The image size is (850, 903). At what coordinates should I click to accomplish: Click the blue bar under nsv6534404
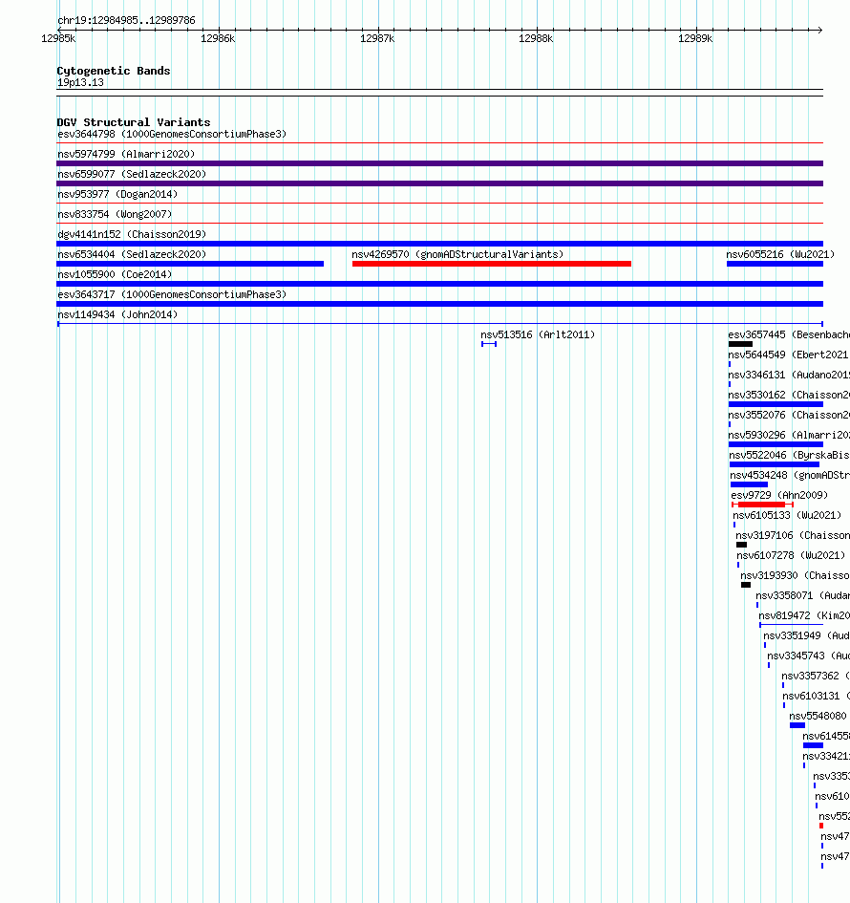tap(190, 264)
